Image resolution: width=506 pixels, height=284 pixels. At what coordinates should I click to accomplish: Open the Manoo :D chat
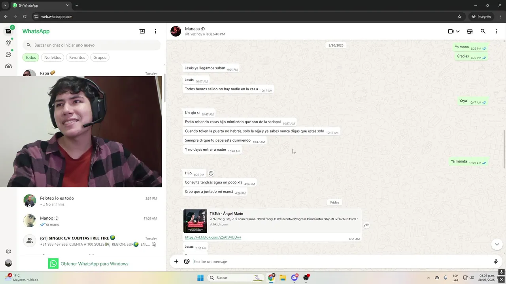[x=91, y=221]
